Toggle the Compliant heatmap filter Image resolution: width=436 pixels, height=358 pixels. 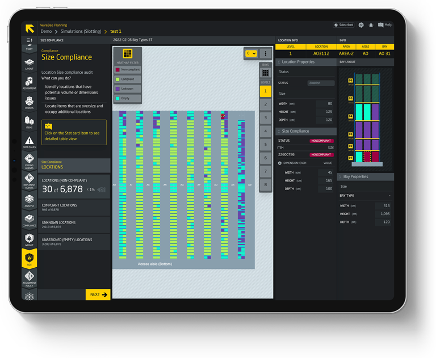click(128, 79)
